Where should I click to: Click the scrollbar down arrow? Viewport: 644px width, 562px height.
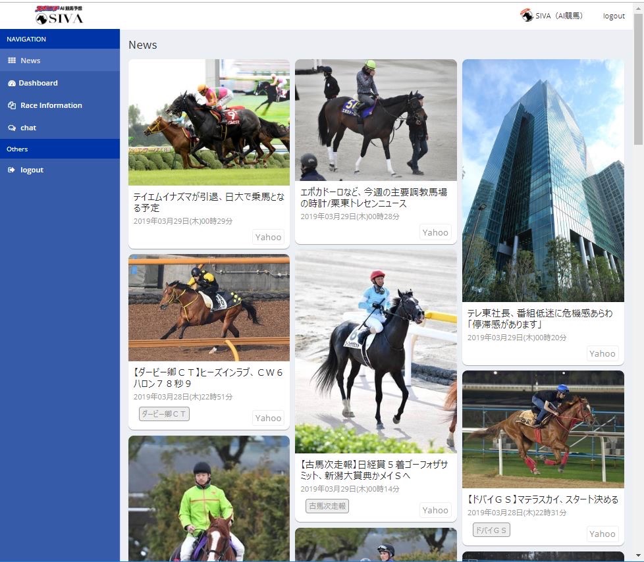(x=638, y=556)
